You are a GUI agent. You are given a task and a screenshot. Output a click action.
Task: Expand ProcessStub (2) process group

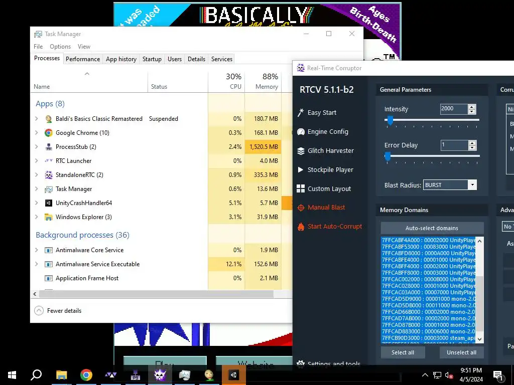pyautogui.click(x=36, y=147)
